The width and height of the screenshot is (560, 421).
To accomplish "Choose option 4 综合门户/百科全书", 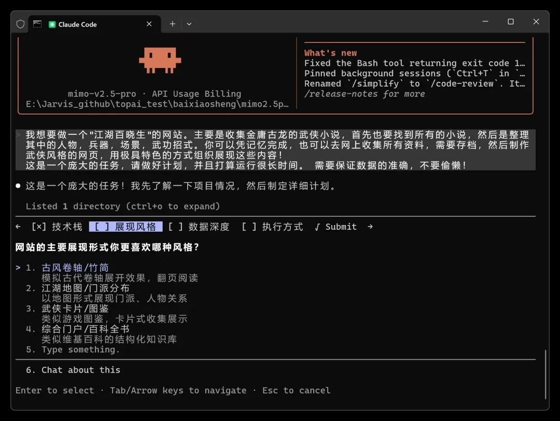I will coord(86,329).
